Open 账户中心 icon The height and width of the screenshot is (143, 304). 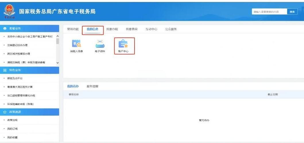click(123, 43)
